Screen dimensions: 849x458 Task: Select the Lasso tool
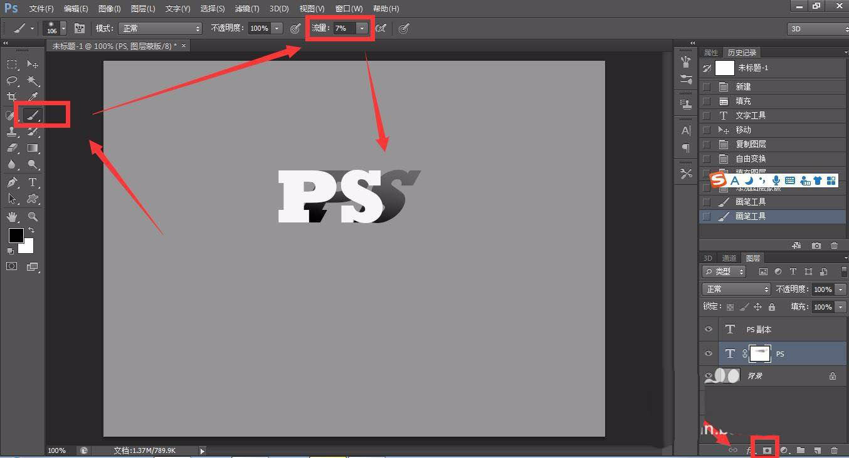click(12, 81)
